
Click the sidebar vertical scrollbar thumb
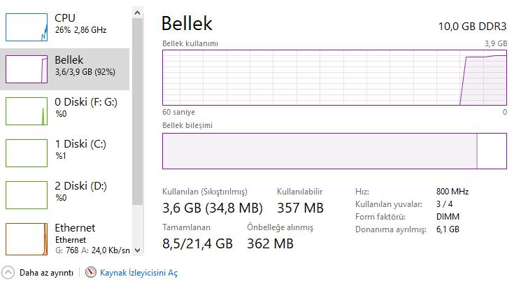point(137,105)
